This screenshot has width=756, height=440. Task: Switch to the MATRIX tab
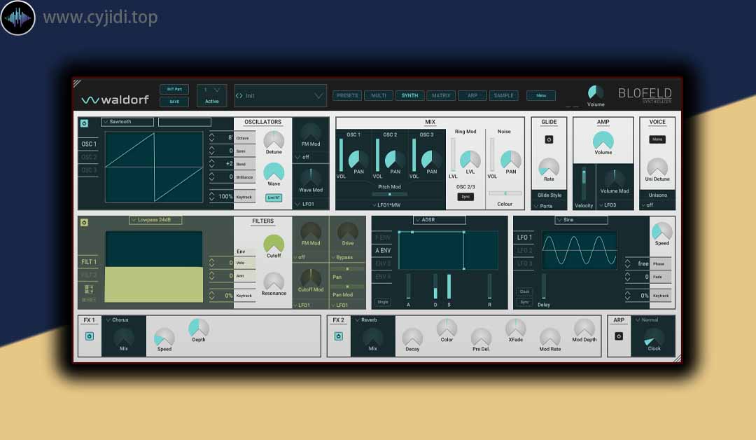[x=441, y=95]
